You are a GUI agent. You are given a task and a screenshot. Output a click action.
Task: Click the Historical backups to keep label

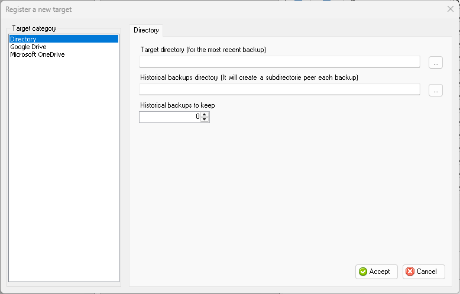pyautogui.click(x=177, y=105)
